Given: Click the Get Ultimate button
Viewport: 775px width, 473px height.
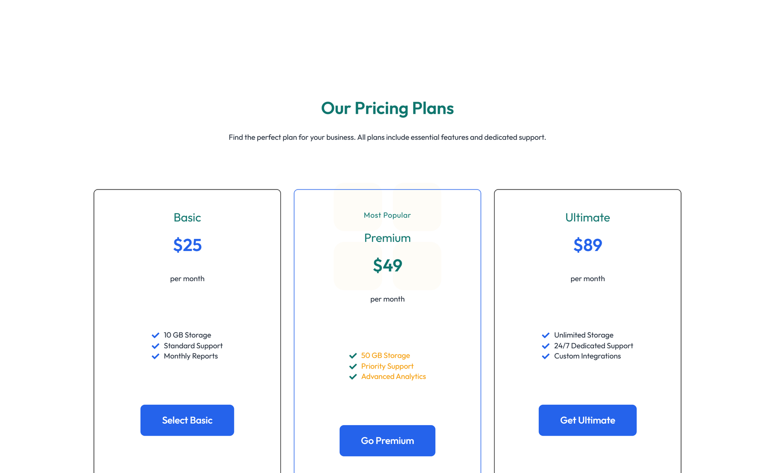Looking at the screenshot, I should click(588, 420).
